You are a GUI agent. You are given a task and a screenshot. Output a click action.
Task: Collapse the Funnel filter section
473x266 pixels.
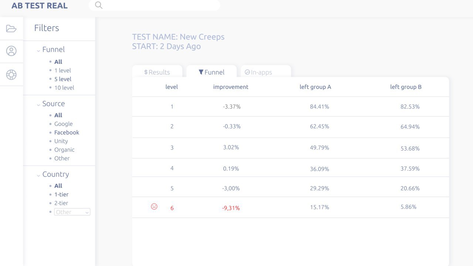38,51
